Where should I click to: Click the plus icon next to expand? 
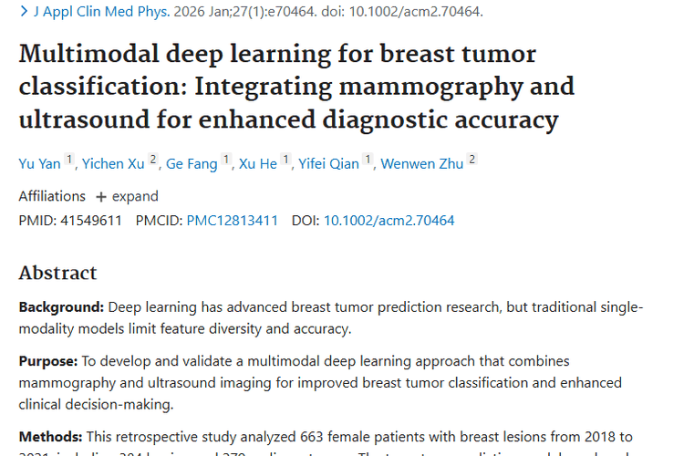pyautogui.click(x=101, y=196)
